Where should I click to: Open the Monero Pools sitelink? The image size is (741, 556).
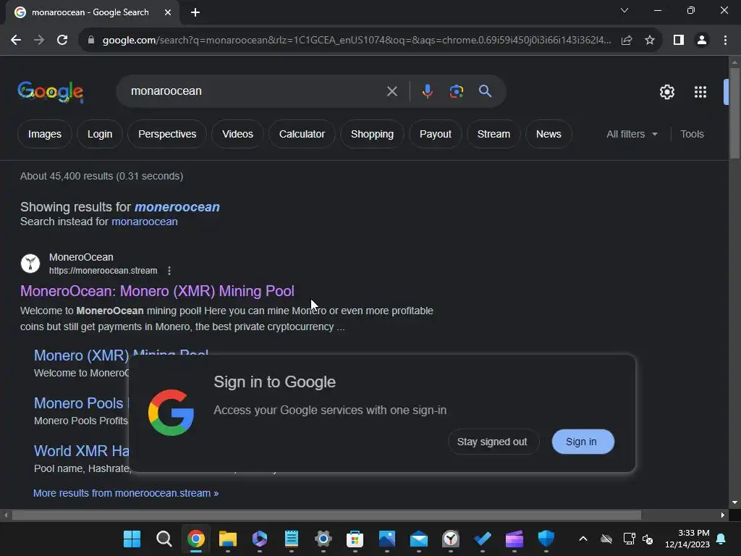pos(78,403)
